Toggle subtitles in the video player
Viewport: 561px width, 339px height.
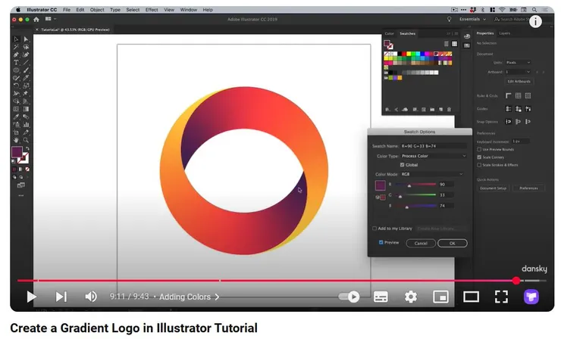(381, 297)
